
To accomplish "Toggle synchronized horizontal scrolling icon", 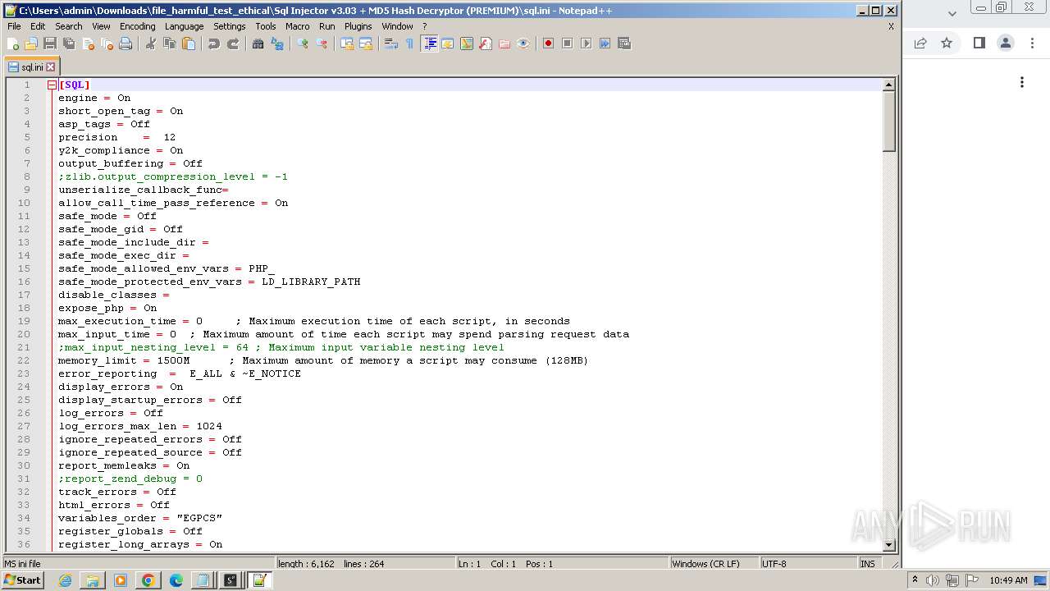I will 366,44.
